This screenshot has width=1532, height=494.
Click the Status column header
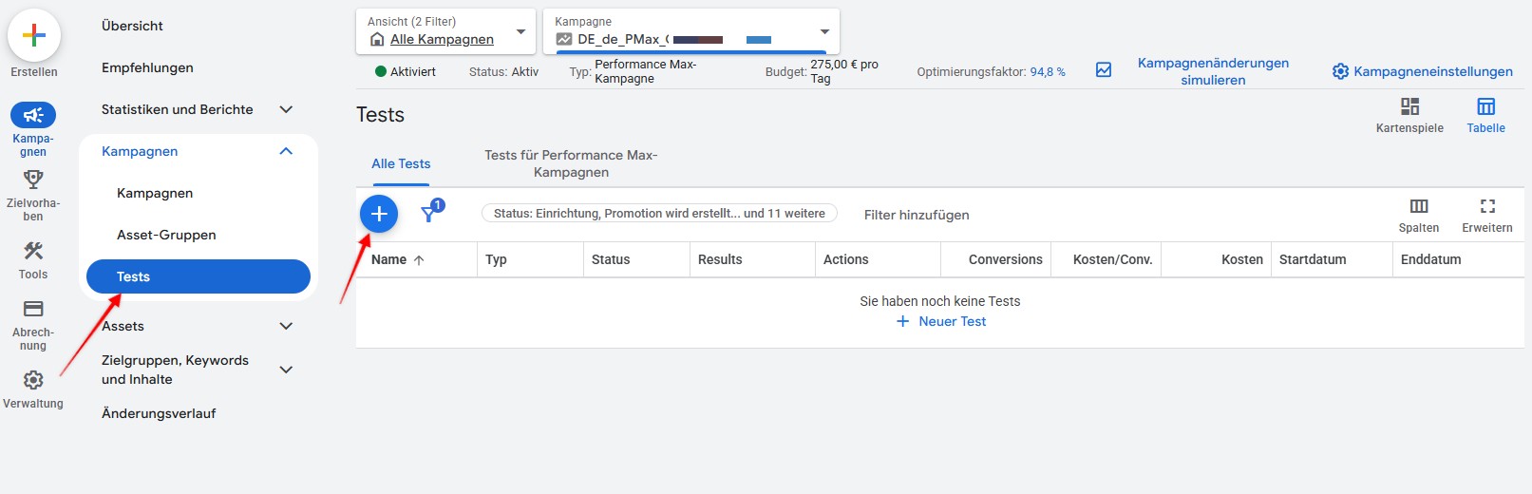pos(611,259)
